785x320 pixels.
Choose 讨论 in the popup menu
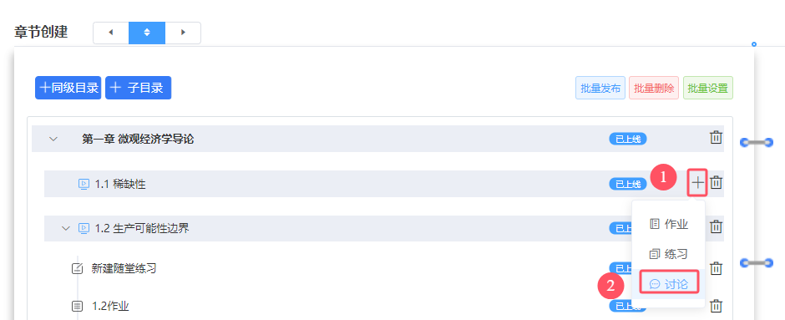tap(669, 284)
